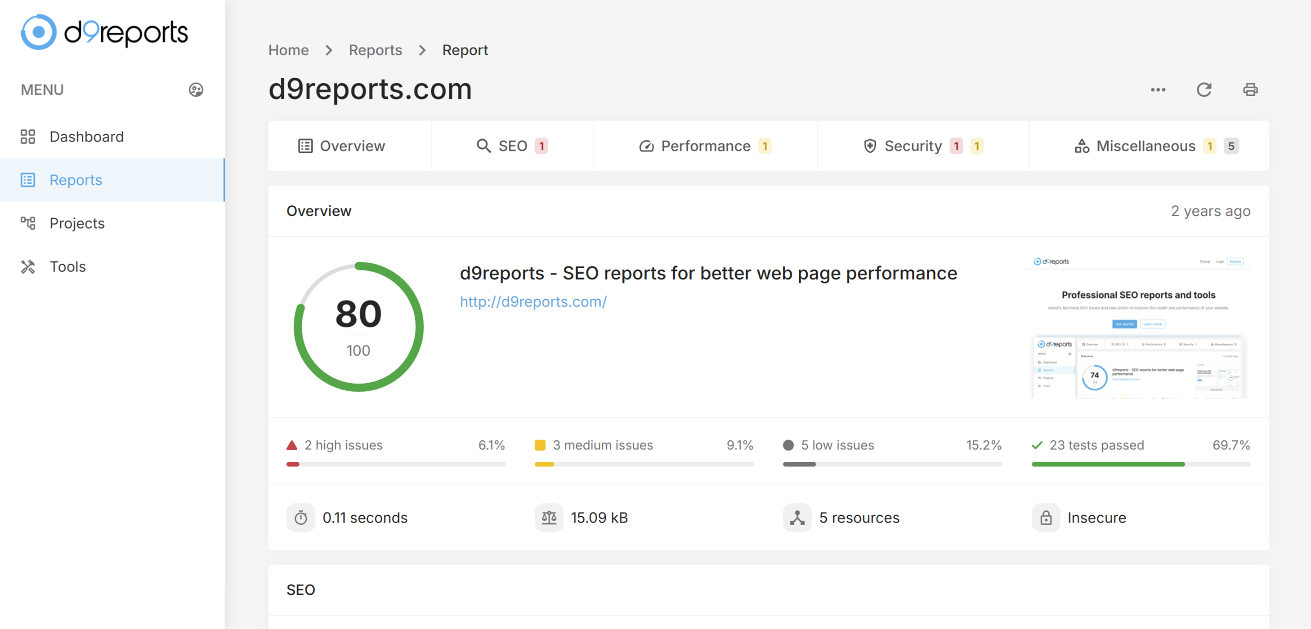
Task: Open the http://d9reports.com/ link
Action: coord(533,301)
